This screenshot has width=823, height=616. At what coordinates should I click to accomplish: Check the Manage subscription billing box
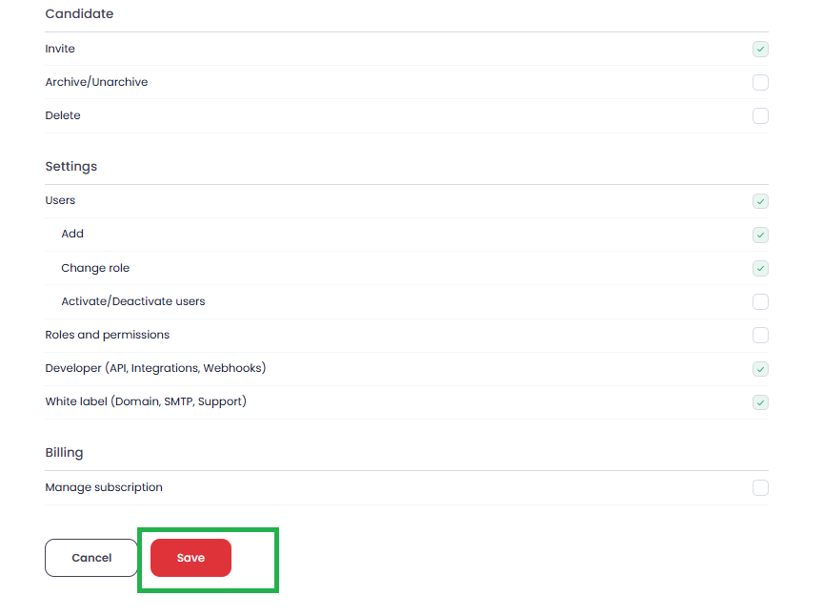coord(760,488)
